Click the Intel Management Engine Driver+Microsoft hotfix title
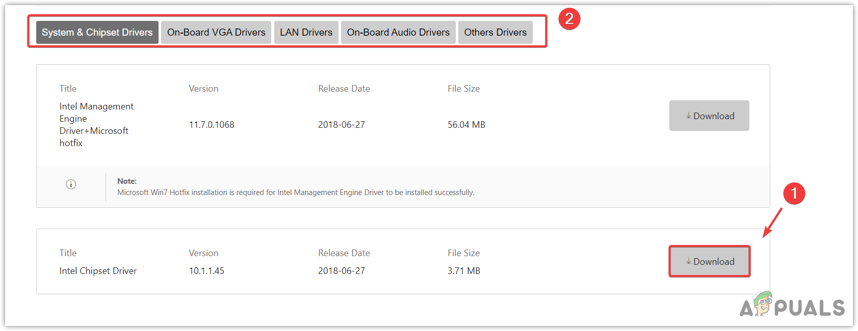 (x=96, y=125)
